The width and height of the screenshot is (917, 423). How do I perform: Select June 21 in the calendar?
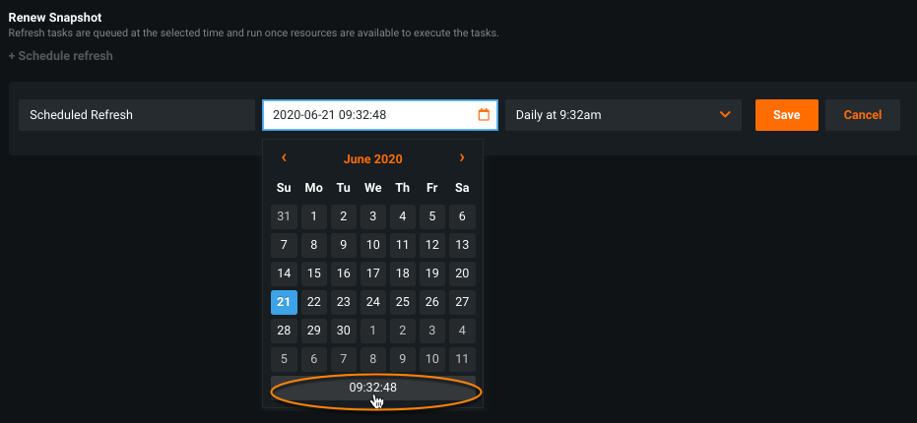(284, 302)
